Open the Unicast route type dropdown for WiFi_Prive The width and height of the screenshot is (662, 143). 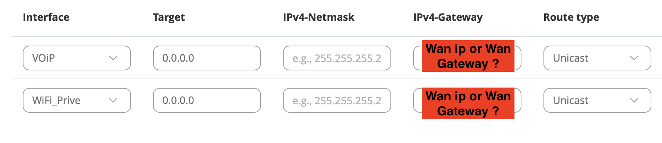(597, 100)
